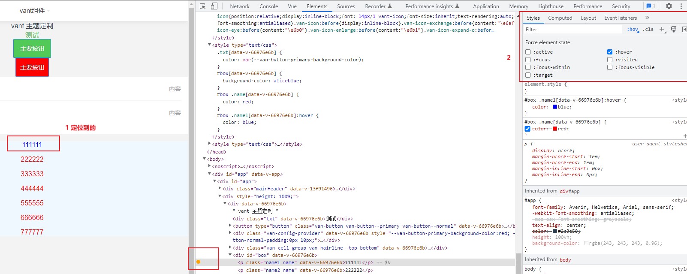Enable the :active forced state
The image size is (687, 274).
[x=528, y=52]
